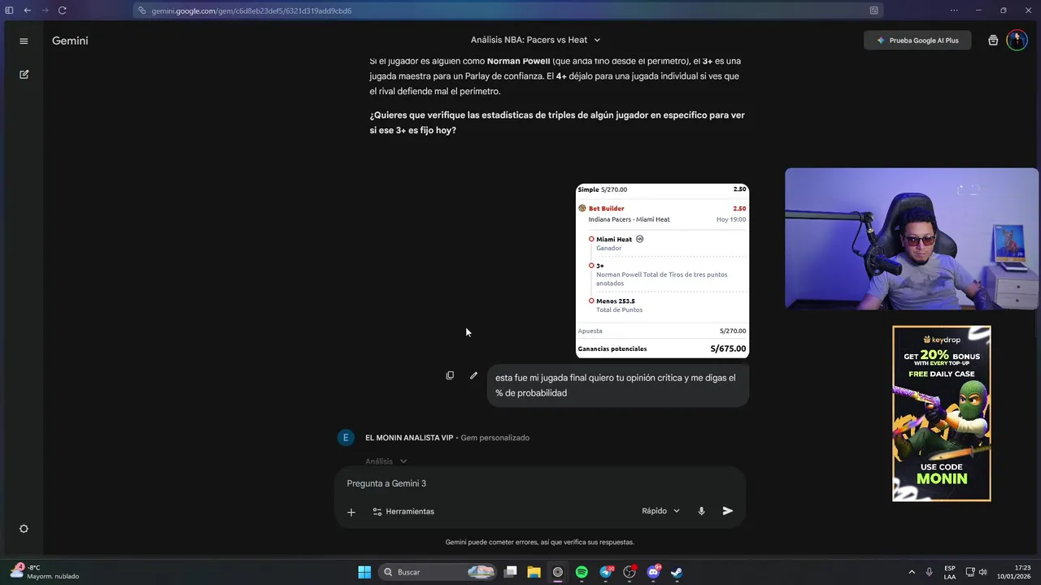Screen dimensions: 1041x585
Task: Open the Gemini main menu hamburger
Action: click(x=24, y=41)
